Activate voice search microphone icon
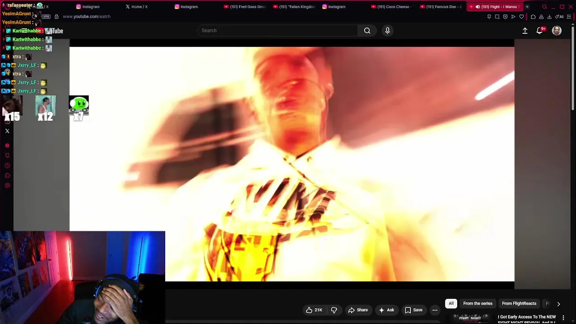Viewport: 576px width, 324px height. [387, 31]
